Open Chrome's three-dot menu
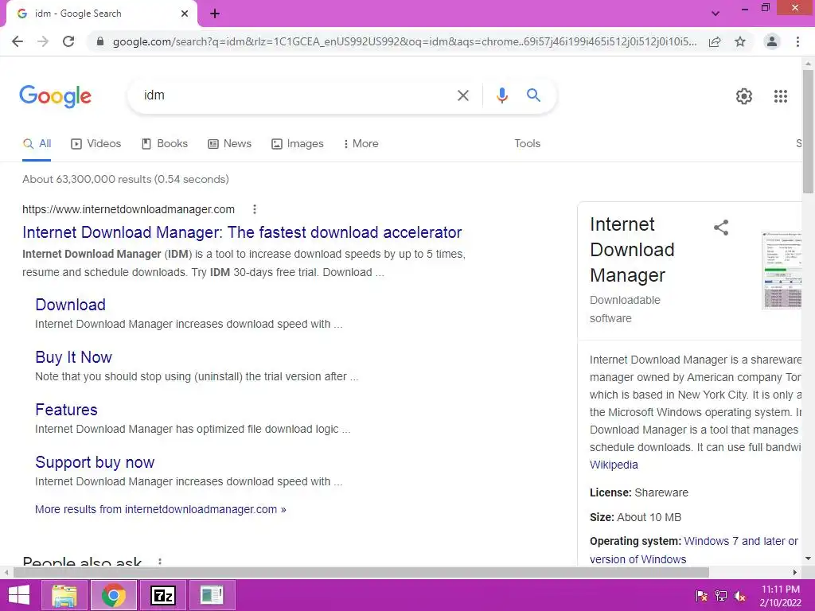The width and height of the screenshot is (815, 611). pos(797,41)
